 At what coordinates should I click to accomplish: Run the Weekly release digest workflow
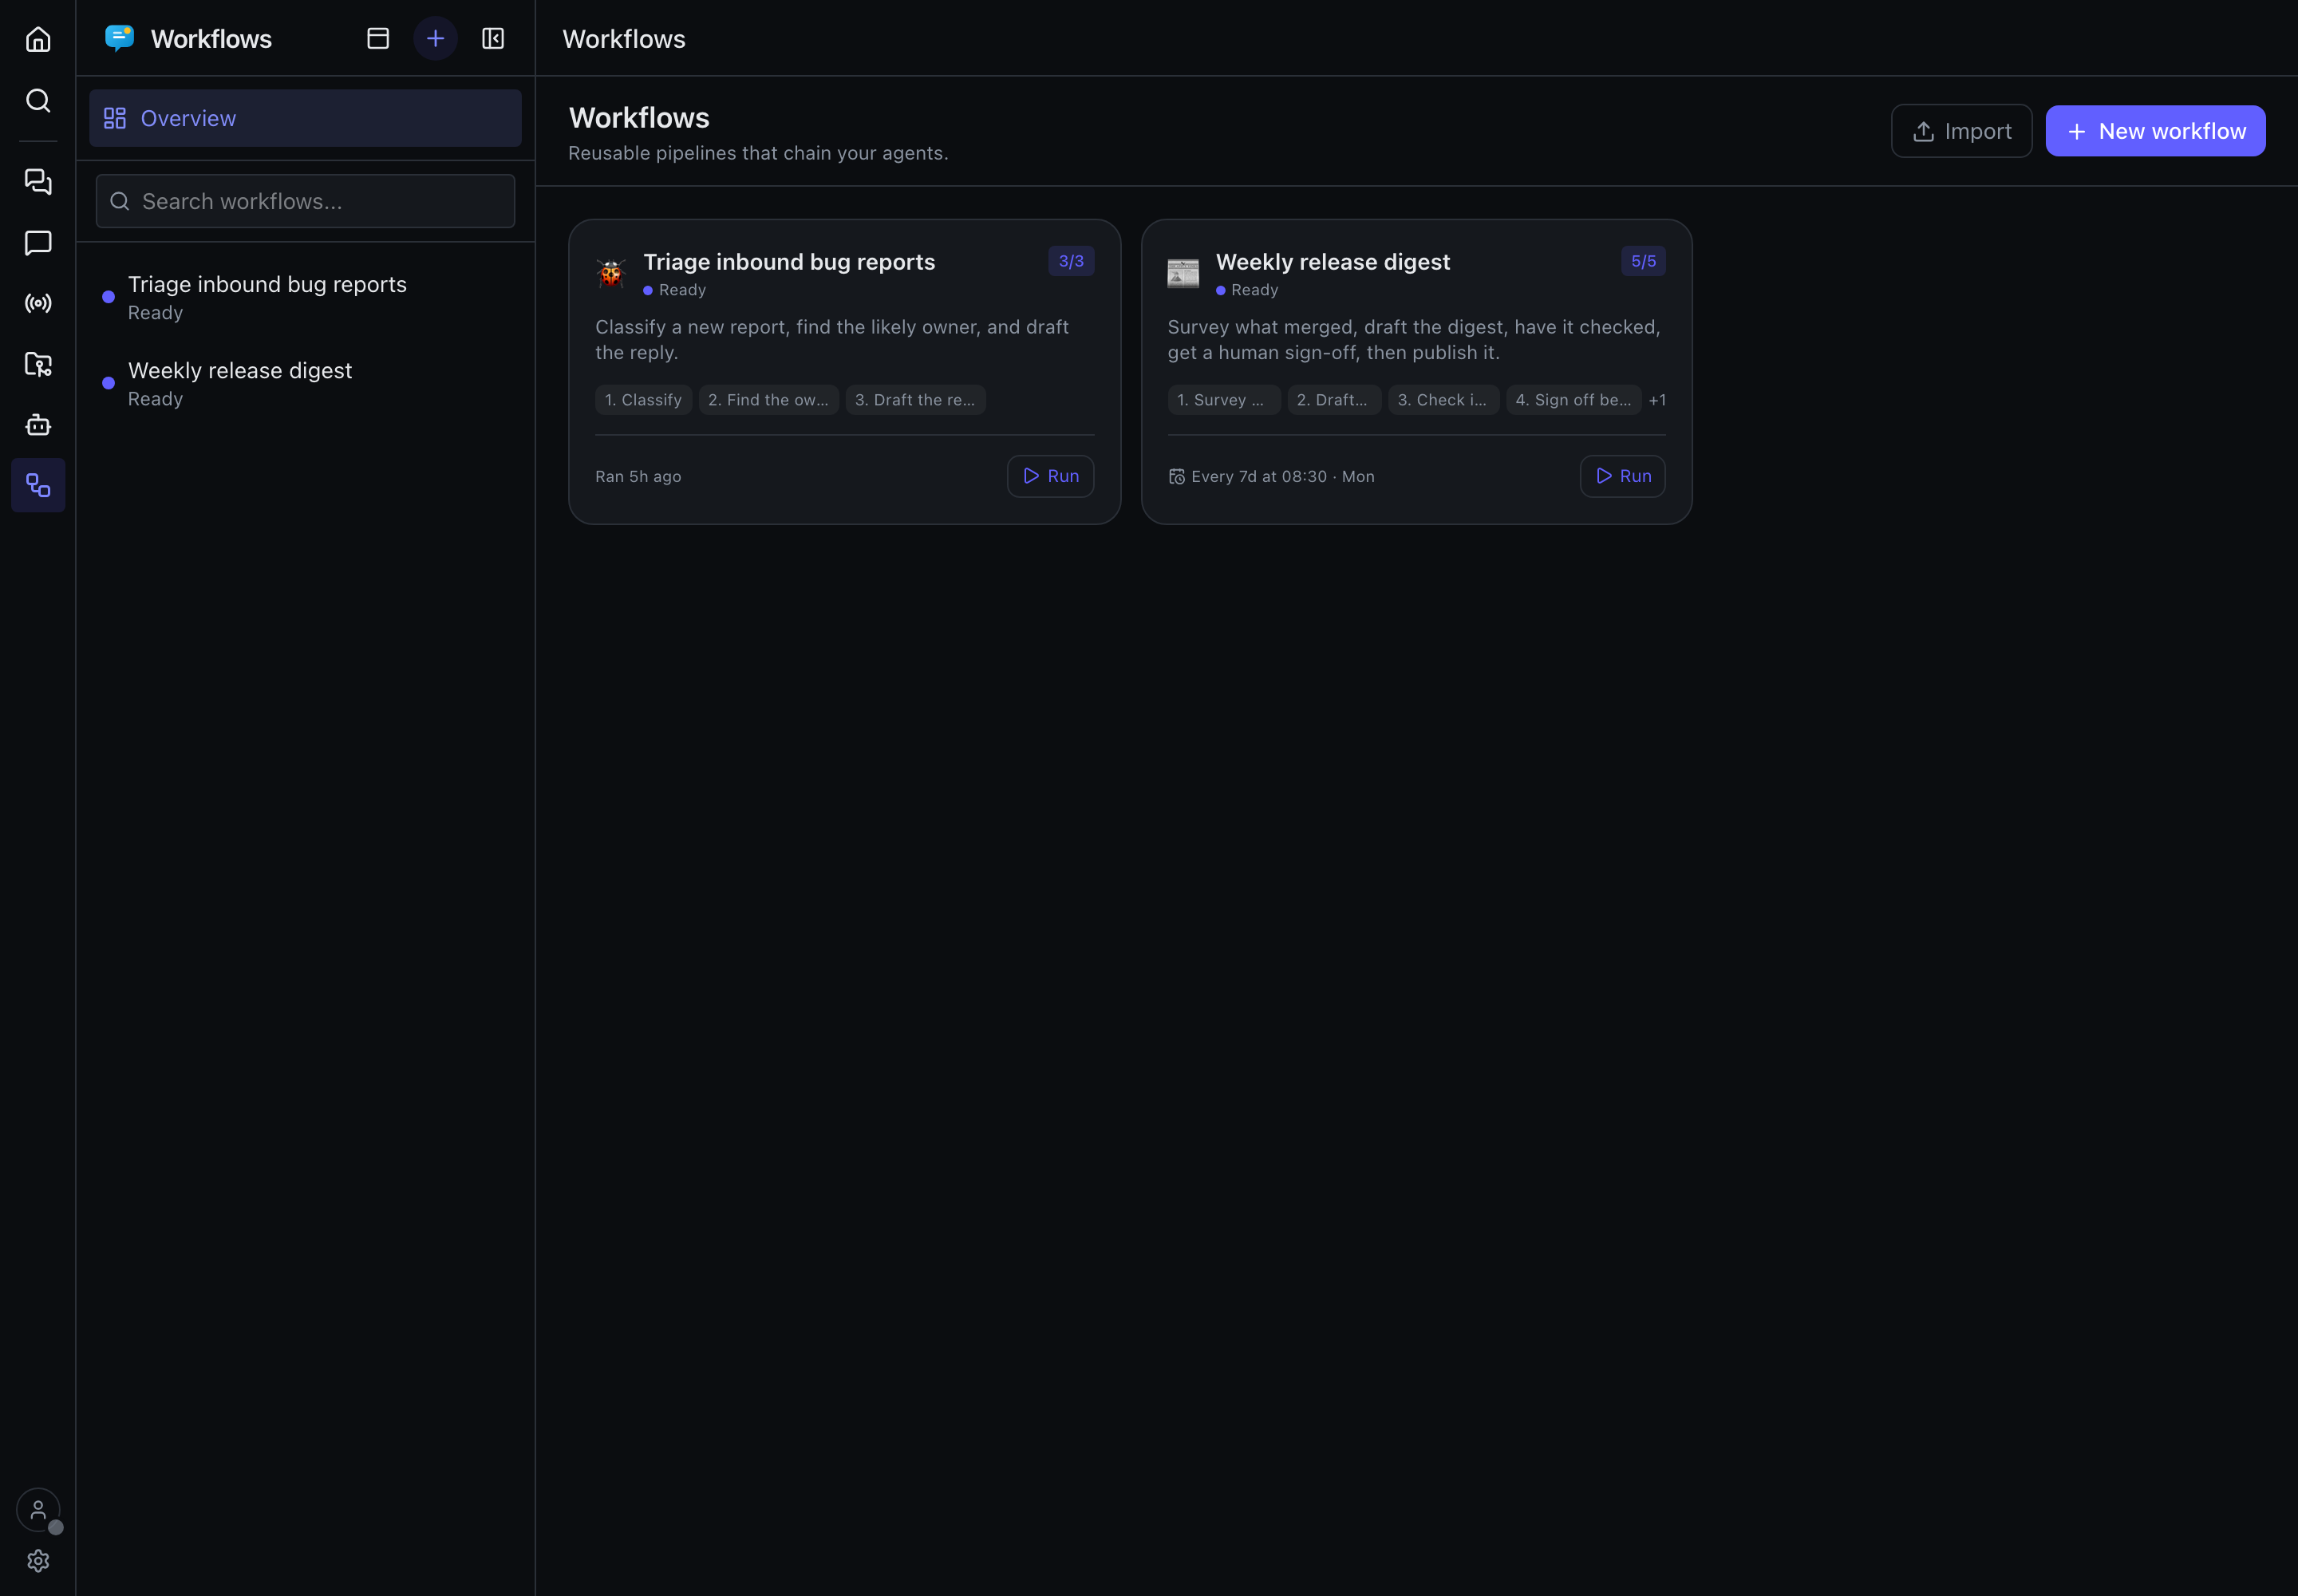(x=1622, y=476)
